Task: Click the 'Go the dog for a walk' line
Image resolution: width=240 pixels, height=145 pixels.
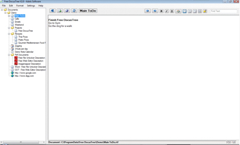Action: [60, 26]
